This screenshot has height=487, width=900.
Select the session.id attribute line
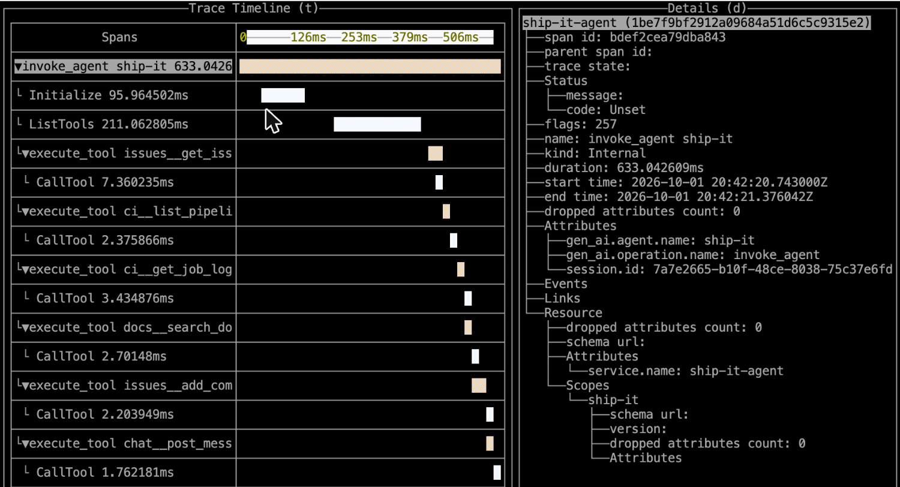tap(729, 269)
